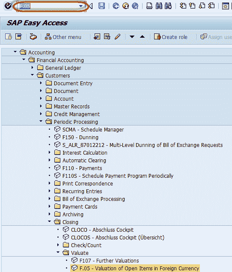Click the Create New Session icon
The width and height of the screenshot is (232, 272).
(x=226, y=6)
